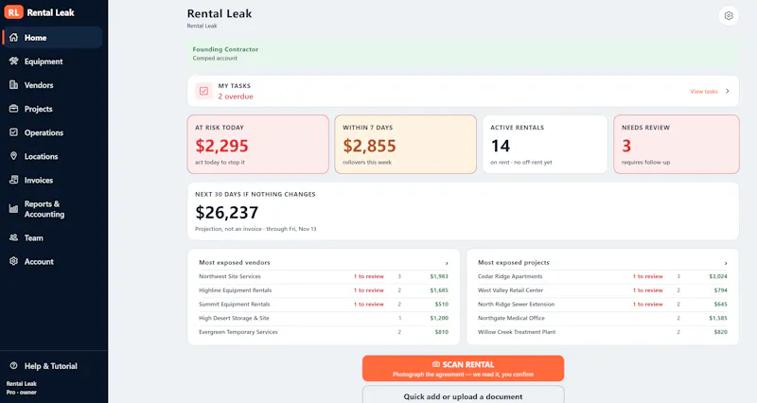Select Highline Equipment Rentals vendor row
Screen dimensions: 757x403
click(x=324, y=290)
